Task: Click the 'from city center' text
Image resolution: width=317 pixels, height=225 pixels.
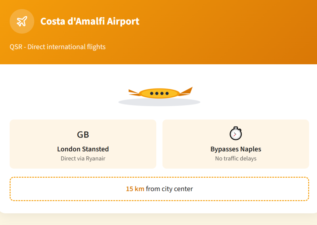Action: pos(169,189)
